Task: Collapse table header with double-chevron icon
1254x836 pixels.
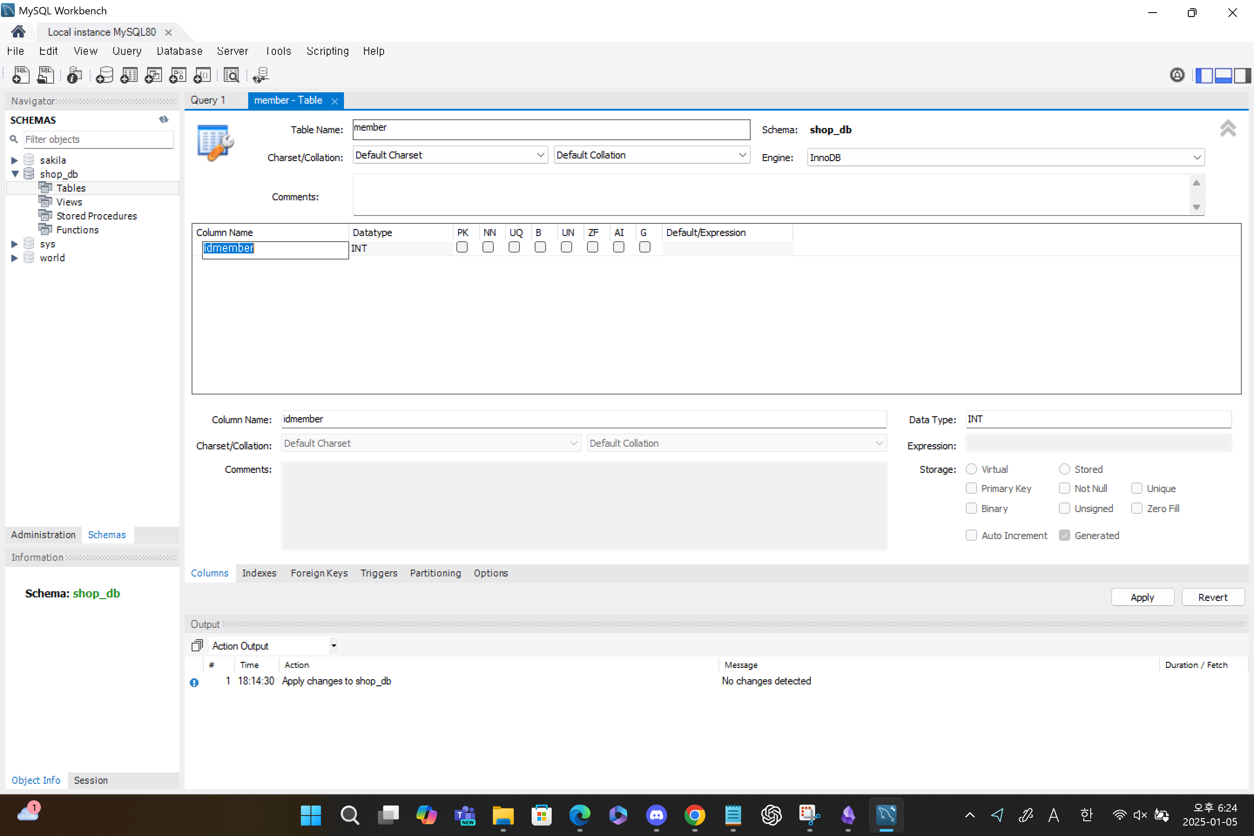Action: click(x=1227, y=128)
